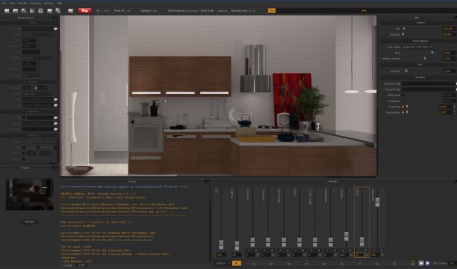The image size is (457, 269).
Task: Click the seventh toolbar icon with the disc
Action: pyautogui.click(x=58, y=11)
